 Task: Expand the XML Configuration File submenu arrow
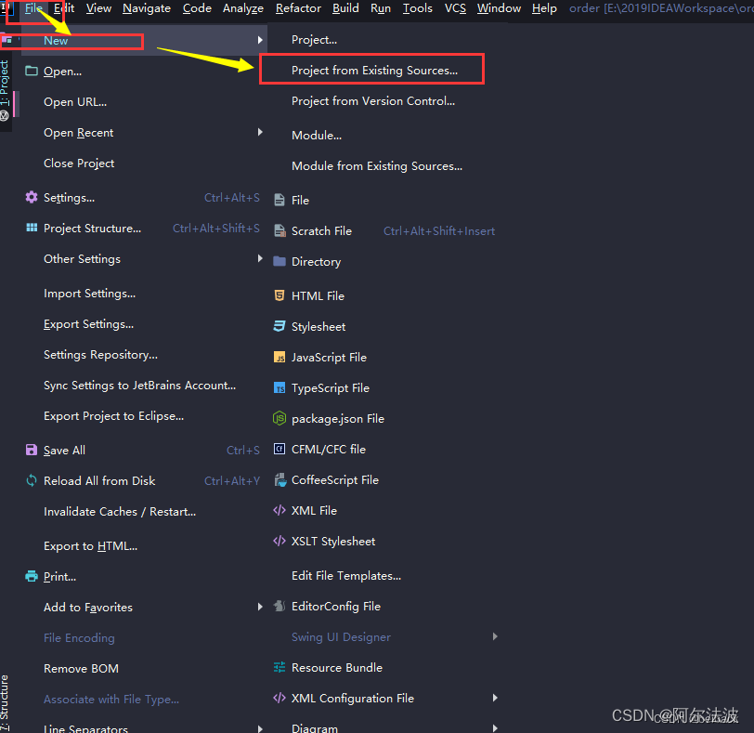(495, 698)
